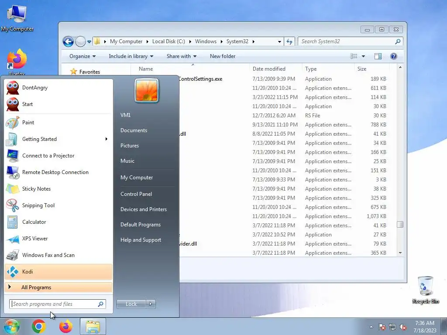Open Calculator
Viewport: 447px width, 335px height.
pyautogui.click(x=58, y=222)
